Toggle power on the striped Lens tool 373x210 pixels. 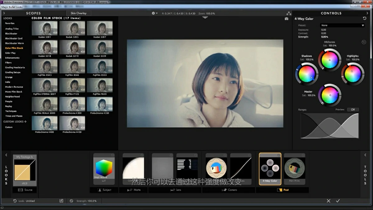point(196,155)
